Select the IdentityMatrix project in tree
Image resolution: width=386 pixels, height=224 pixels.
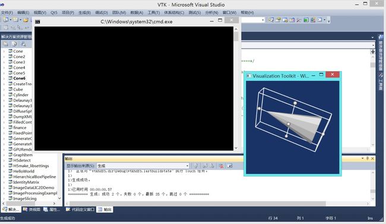(26, 183)
